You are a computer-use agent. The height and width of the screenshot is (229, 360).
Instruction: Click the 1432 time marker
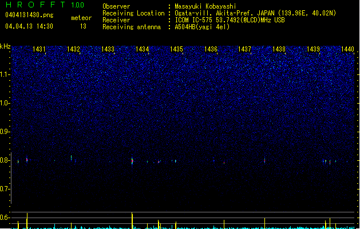pyautogui.click(x=73, y=49)
